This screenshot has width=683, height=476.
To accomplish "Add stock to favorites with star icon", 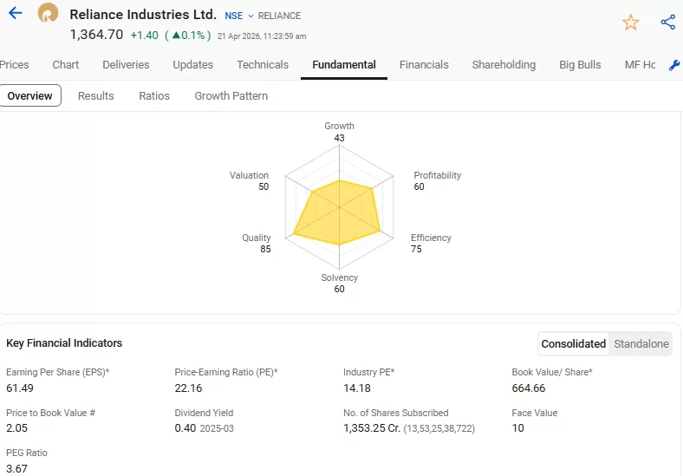I will click(x=630, y=23).
